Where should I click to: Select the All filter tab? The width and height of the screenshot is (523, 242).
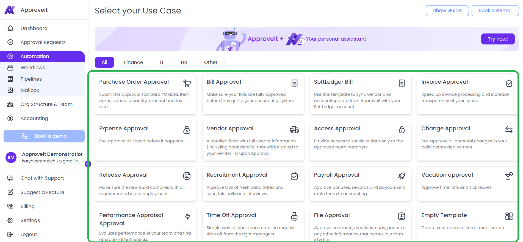click(104, 62)
